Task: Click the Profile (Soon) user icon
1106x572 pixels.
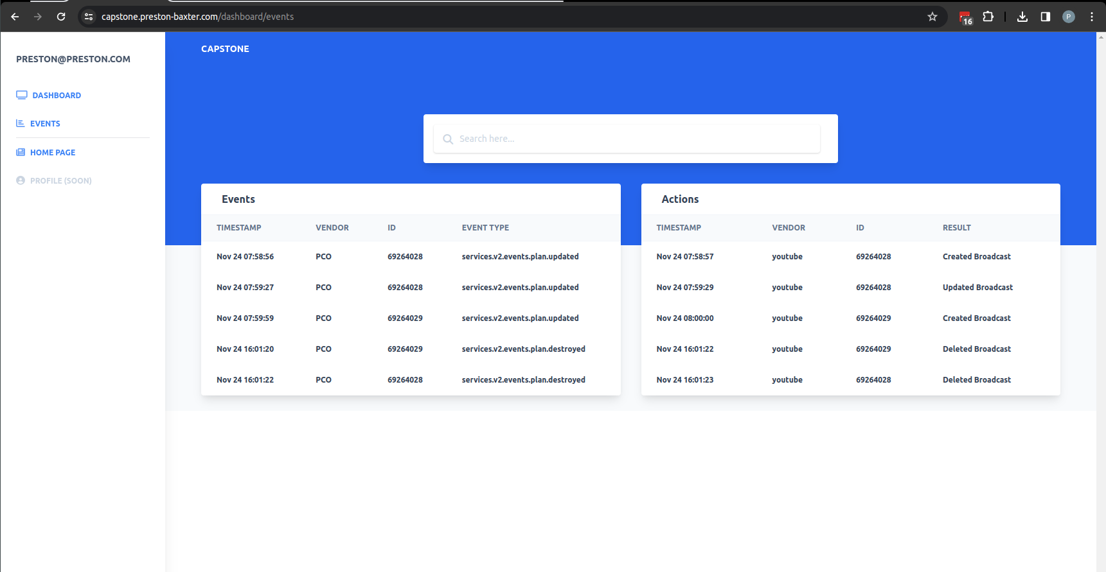Action: pos(21,180)
